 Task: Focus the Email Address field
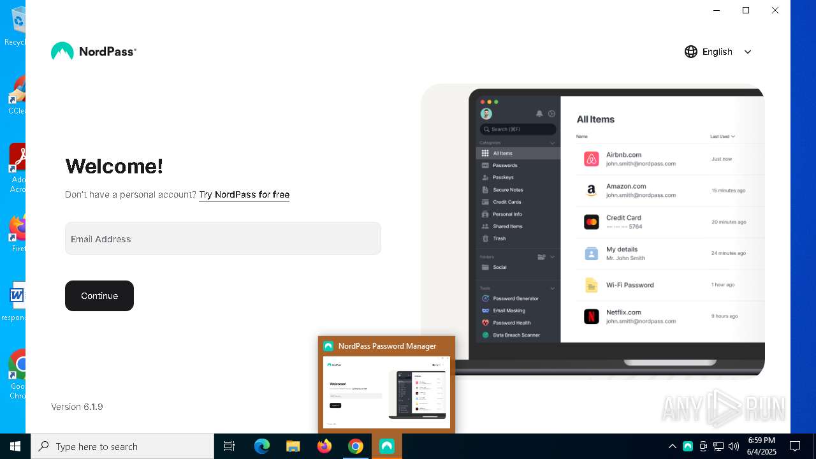point(223,238)
